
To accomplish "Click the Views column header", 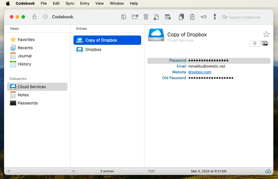I will pyautogui.click(x=14, y=29).
